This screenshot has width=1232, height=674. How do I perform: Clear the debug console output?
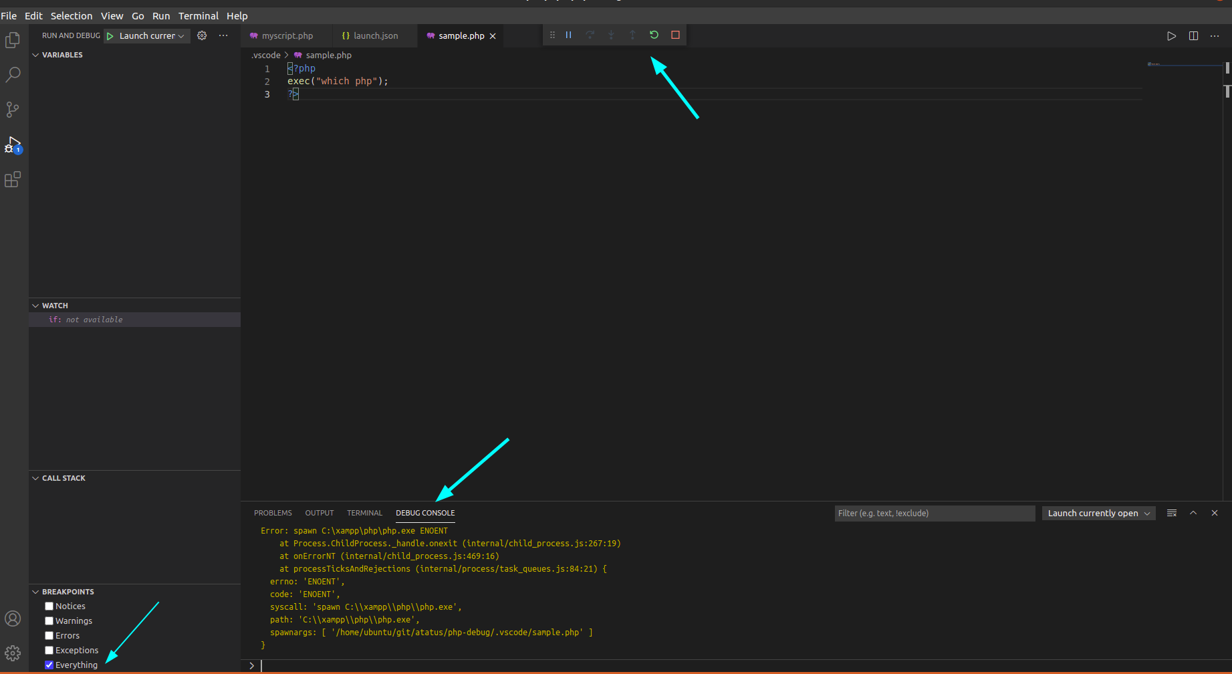1172,513
